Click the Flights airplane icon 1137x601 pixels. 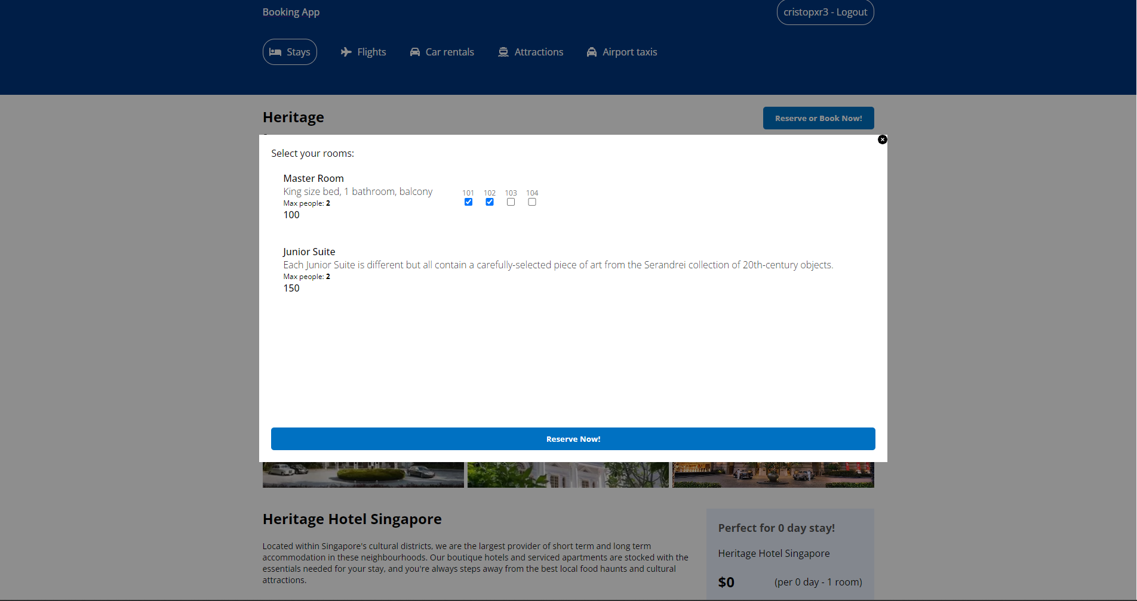346,52
